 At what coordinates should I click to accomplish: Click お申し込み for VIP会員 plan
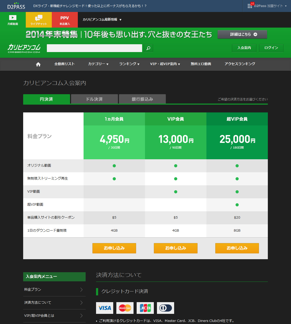pos(176,248)
